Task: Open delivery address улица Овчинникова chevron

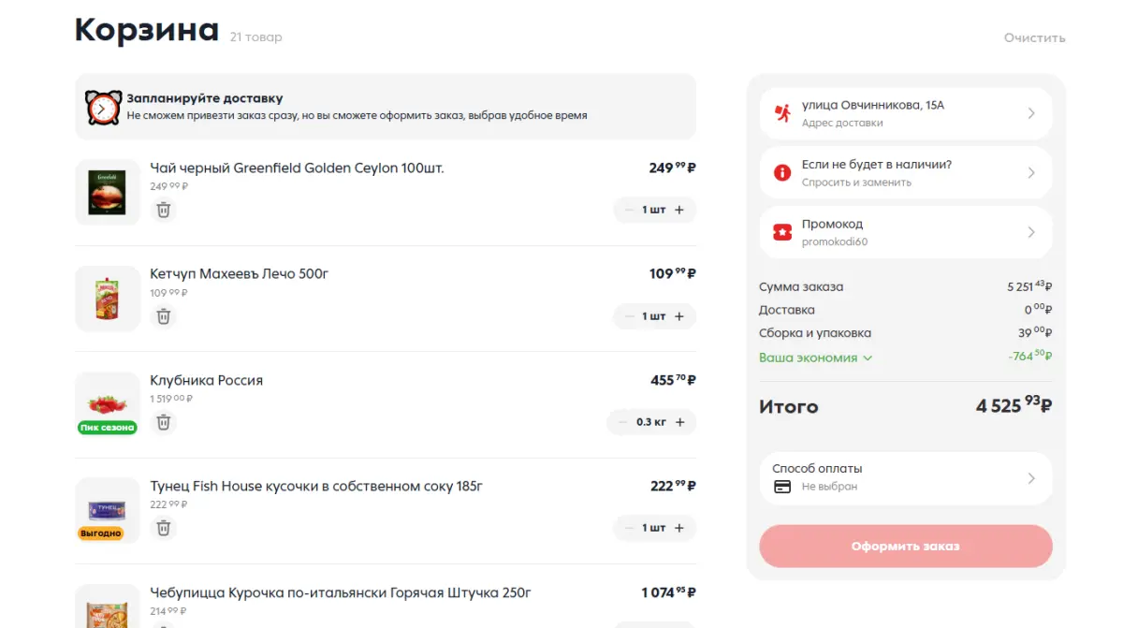Action: pyautogui.click(x=1031, y=113)
